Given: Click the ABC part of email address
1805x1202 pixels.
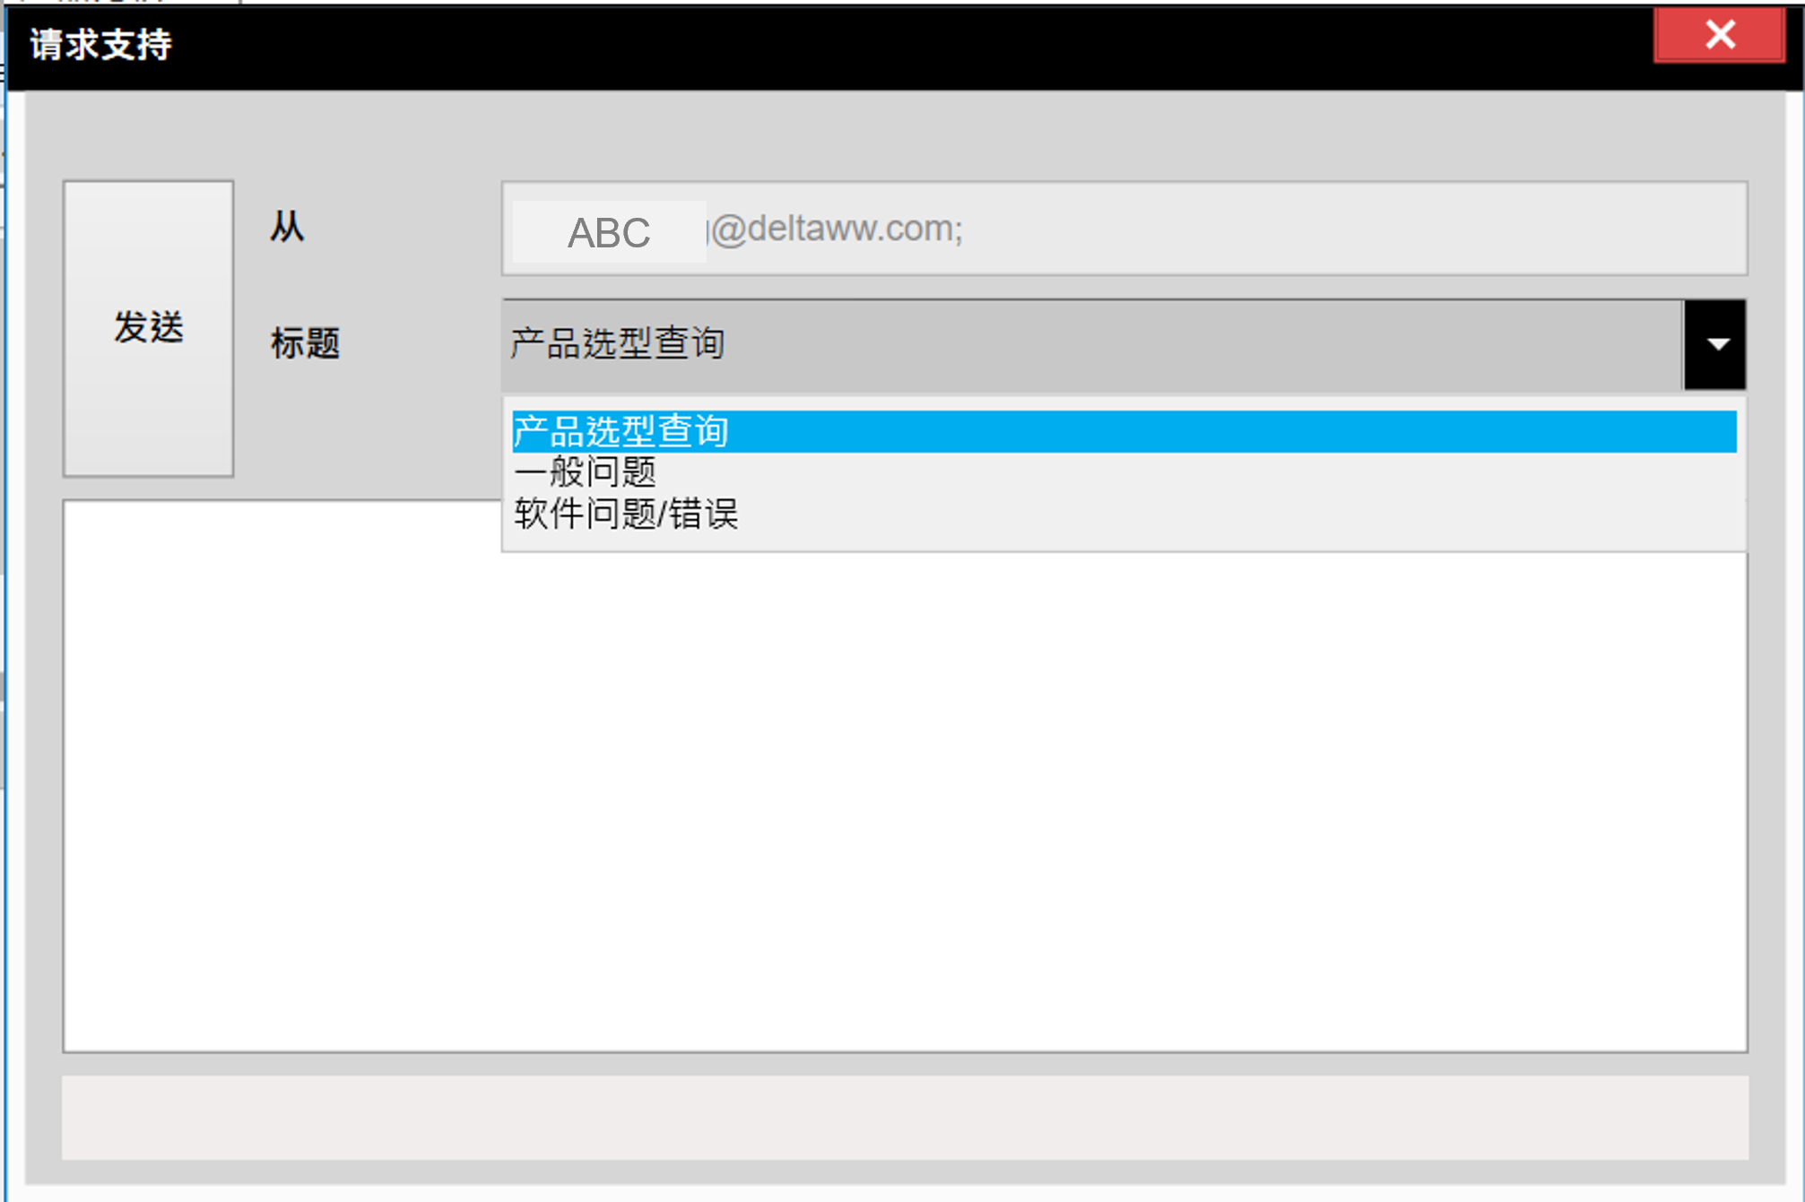Looking at the screenshot, I should (x=609, y=233).
